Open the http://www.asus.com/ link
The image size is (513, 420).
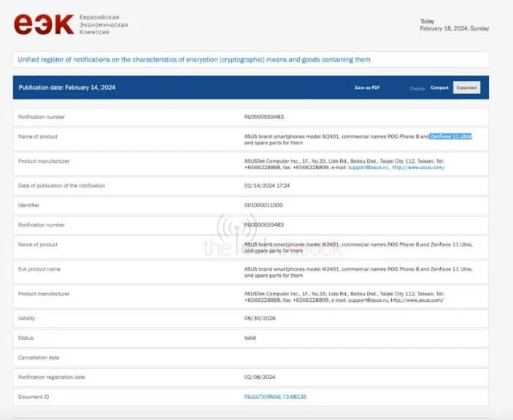click(418, 168)
